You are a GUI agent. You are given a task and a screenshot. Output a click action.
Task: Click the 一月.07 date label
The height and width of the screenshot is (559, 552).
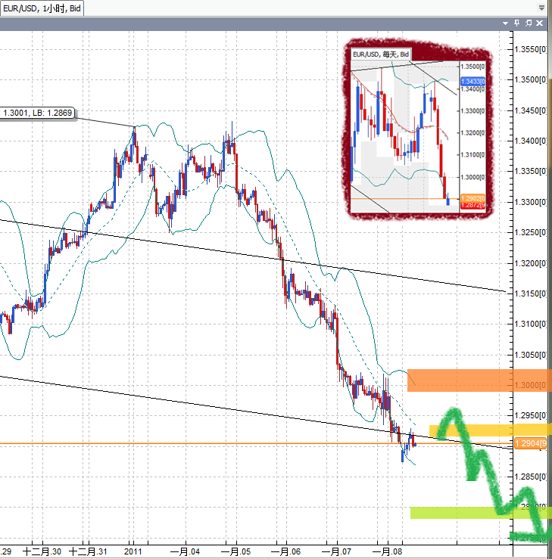[x=336, y=551]
